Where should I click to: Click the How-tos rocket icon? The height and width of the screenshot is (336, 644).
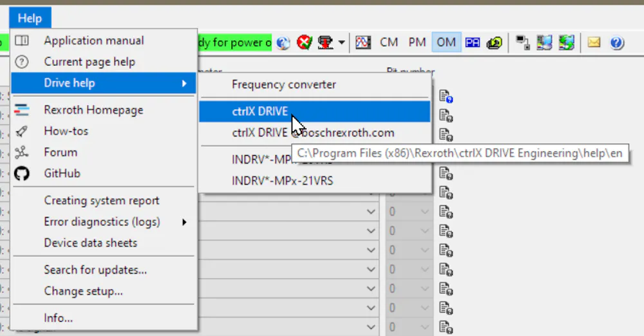22,131
